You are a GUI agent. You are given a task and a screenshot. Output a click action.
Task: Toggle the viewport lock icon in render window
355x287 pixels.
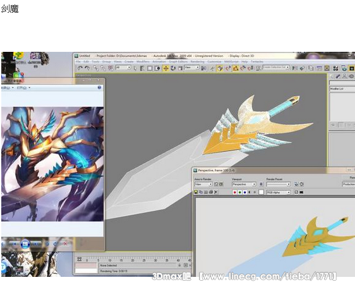(x=261, y=184)
